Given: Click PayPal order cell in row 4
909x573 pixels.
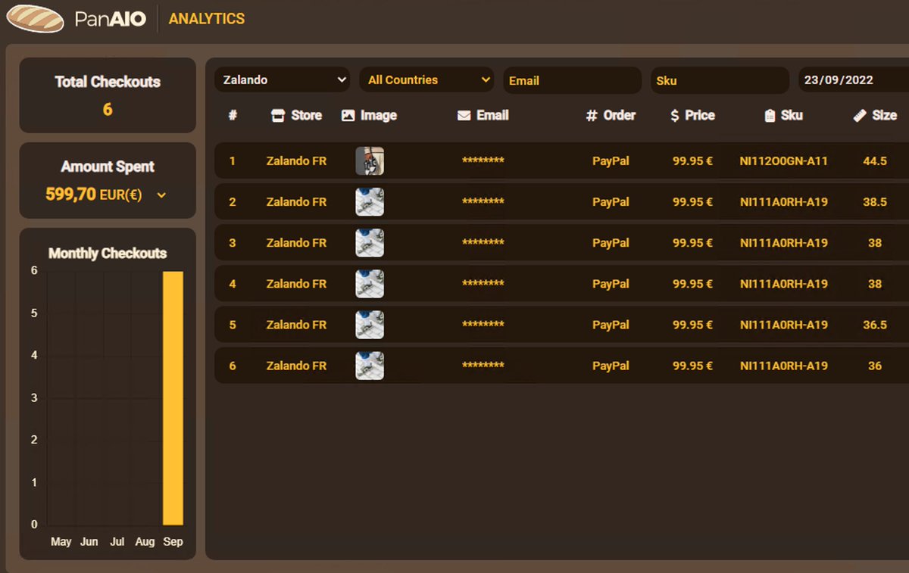Looking at the screenshot, I should point(611,284).
